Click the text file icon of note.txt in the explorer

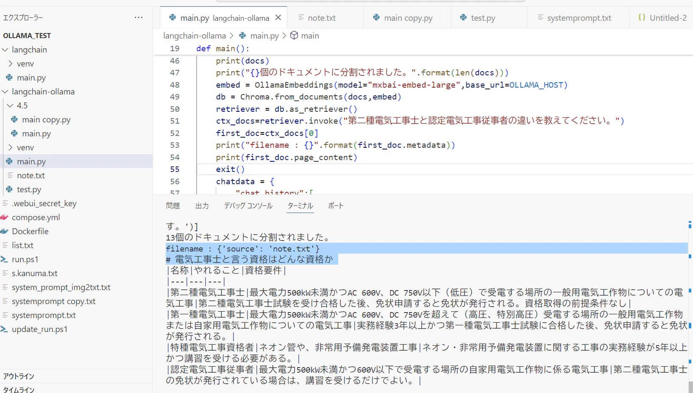click(x=10, y=175)
